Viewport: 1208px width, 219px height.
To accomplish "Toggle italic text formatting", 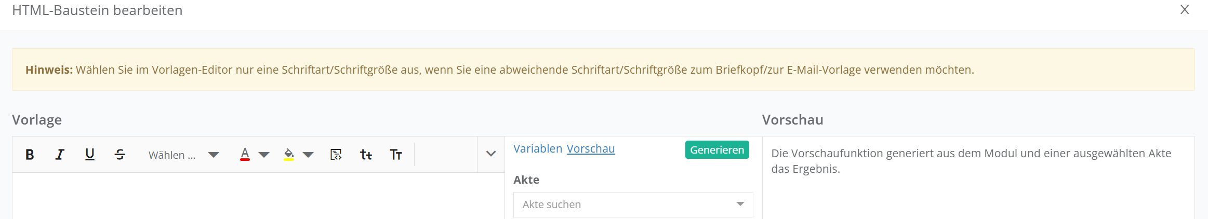I will pos(60,155).
